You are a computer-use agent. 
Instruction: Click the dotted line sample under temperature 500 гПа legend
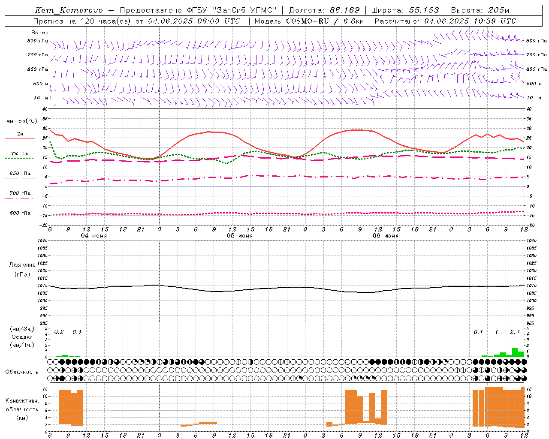19,218
